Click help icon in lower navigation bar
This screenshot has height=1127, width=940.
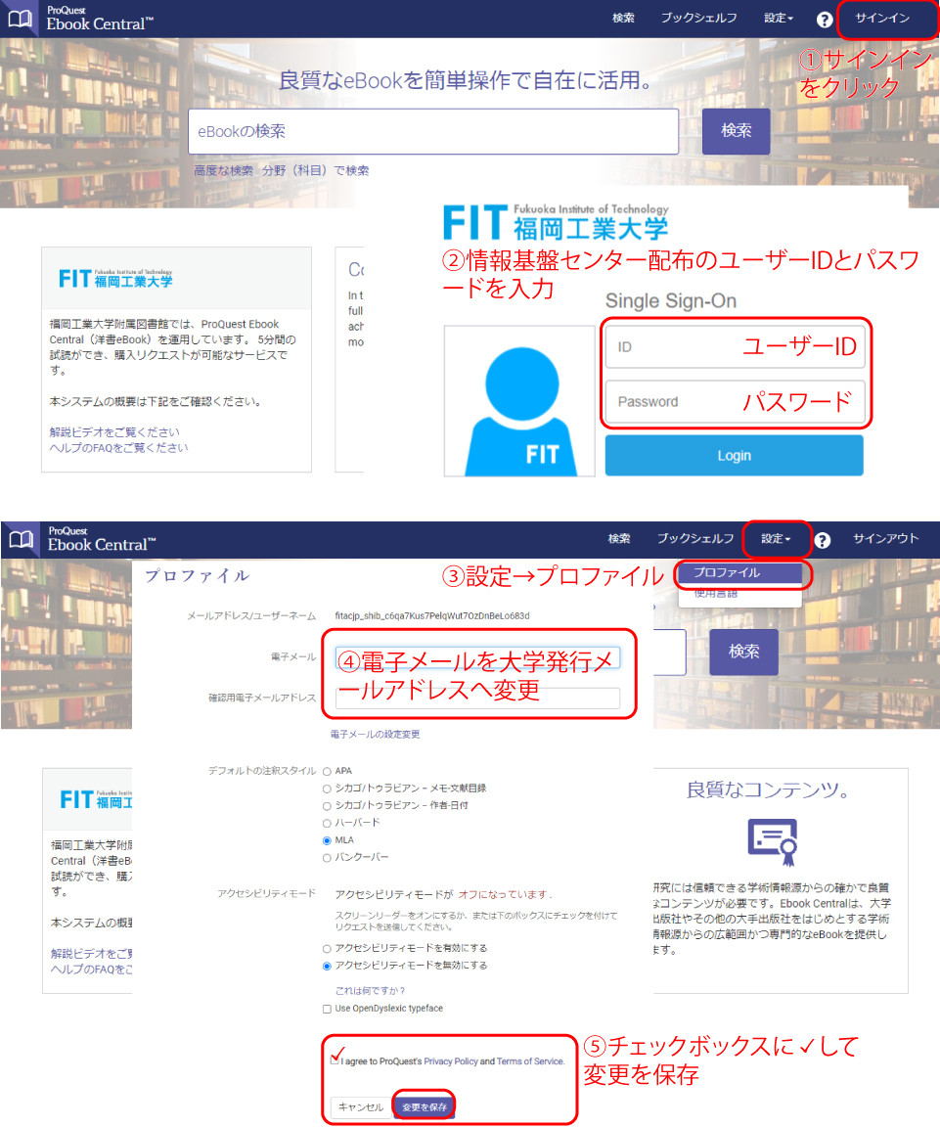point(823,539)
